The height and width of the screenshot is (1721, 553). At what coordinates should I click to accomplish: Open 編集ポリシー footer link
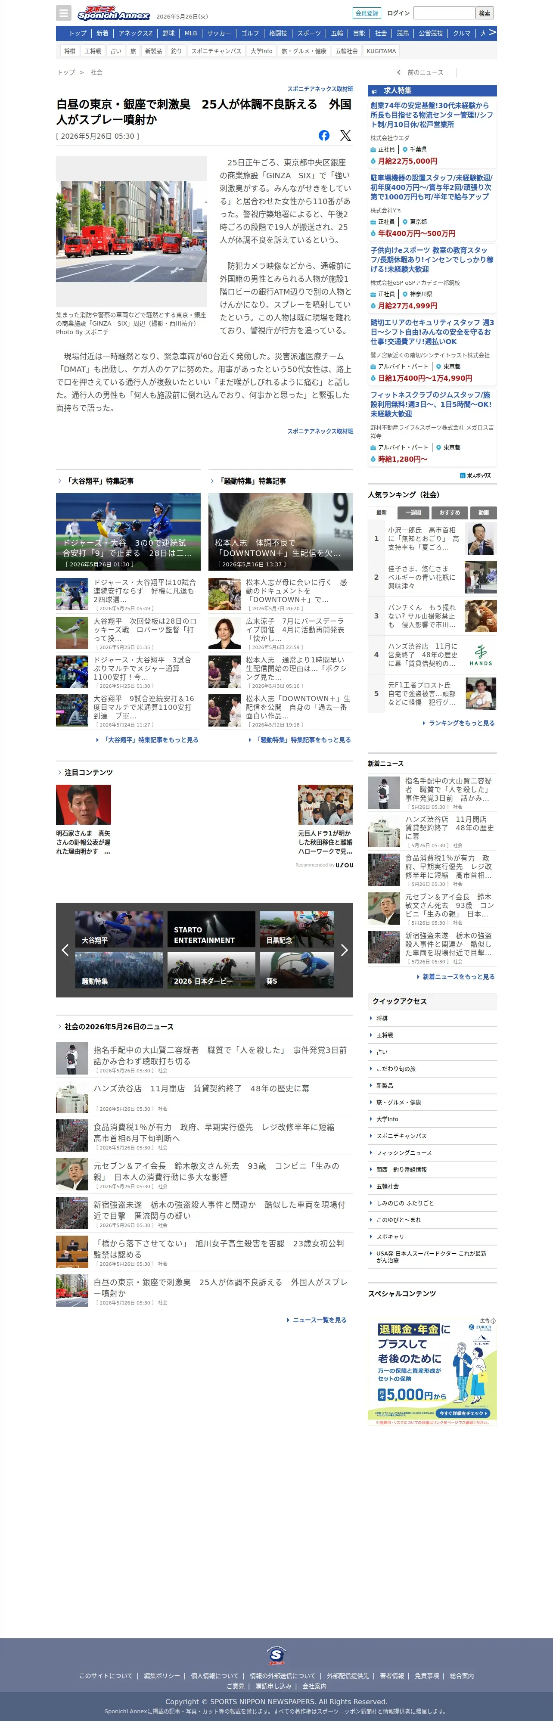tap(162, 1676)
